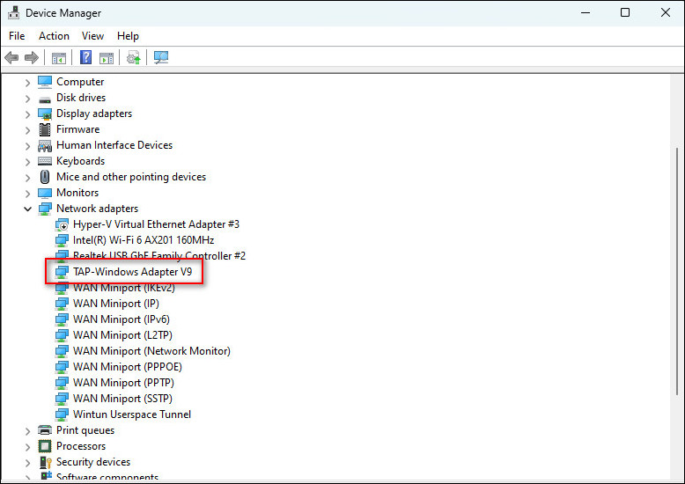Open the Action menu

54,36
